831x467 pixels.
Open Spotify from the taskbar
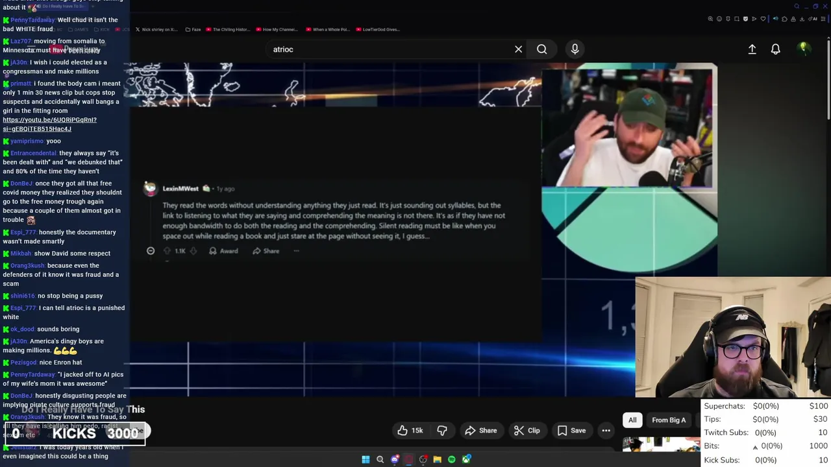pos(451,459)
